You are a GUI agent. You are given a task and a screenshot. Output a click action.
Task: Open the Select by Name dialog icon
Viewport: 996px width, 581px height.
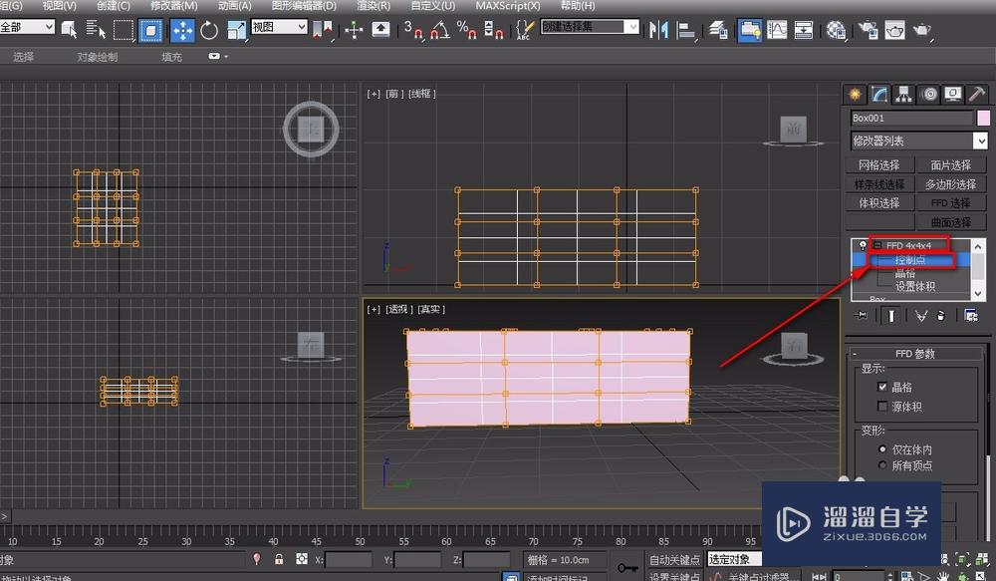pyautogui.click(x=93, y=29)
